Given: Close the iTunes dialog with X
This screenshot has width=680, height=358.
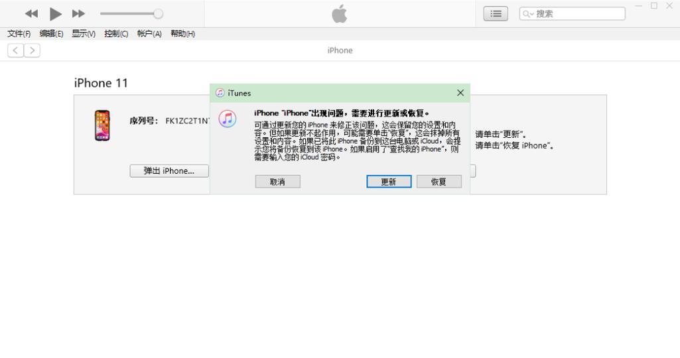Looking at the screenshot, I should (460, 93).
